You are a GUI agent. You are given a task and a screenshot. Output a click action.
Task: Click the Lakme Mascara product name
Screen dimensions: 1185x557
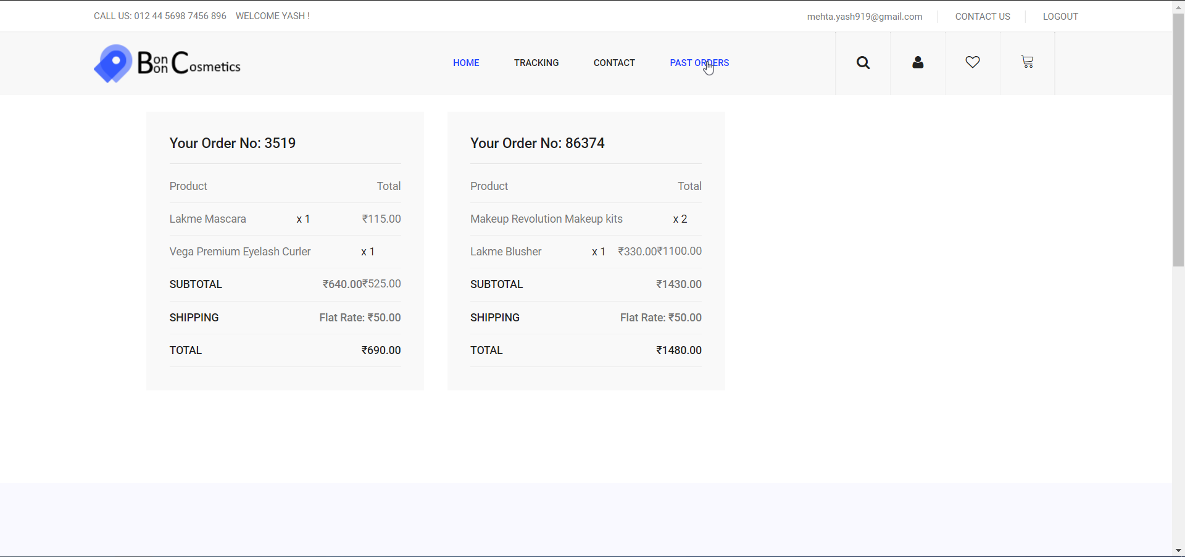coord(208,219)
